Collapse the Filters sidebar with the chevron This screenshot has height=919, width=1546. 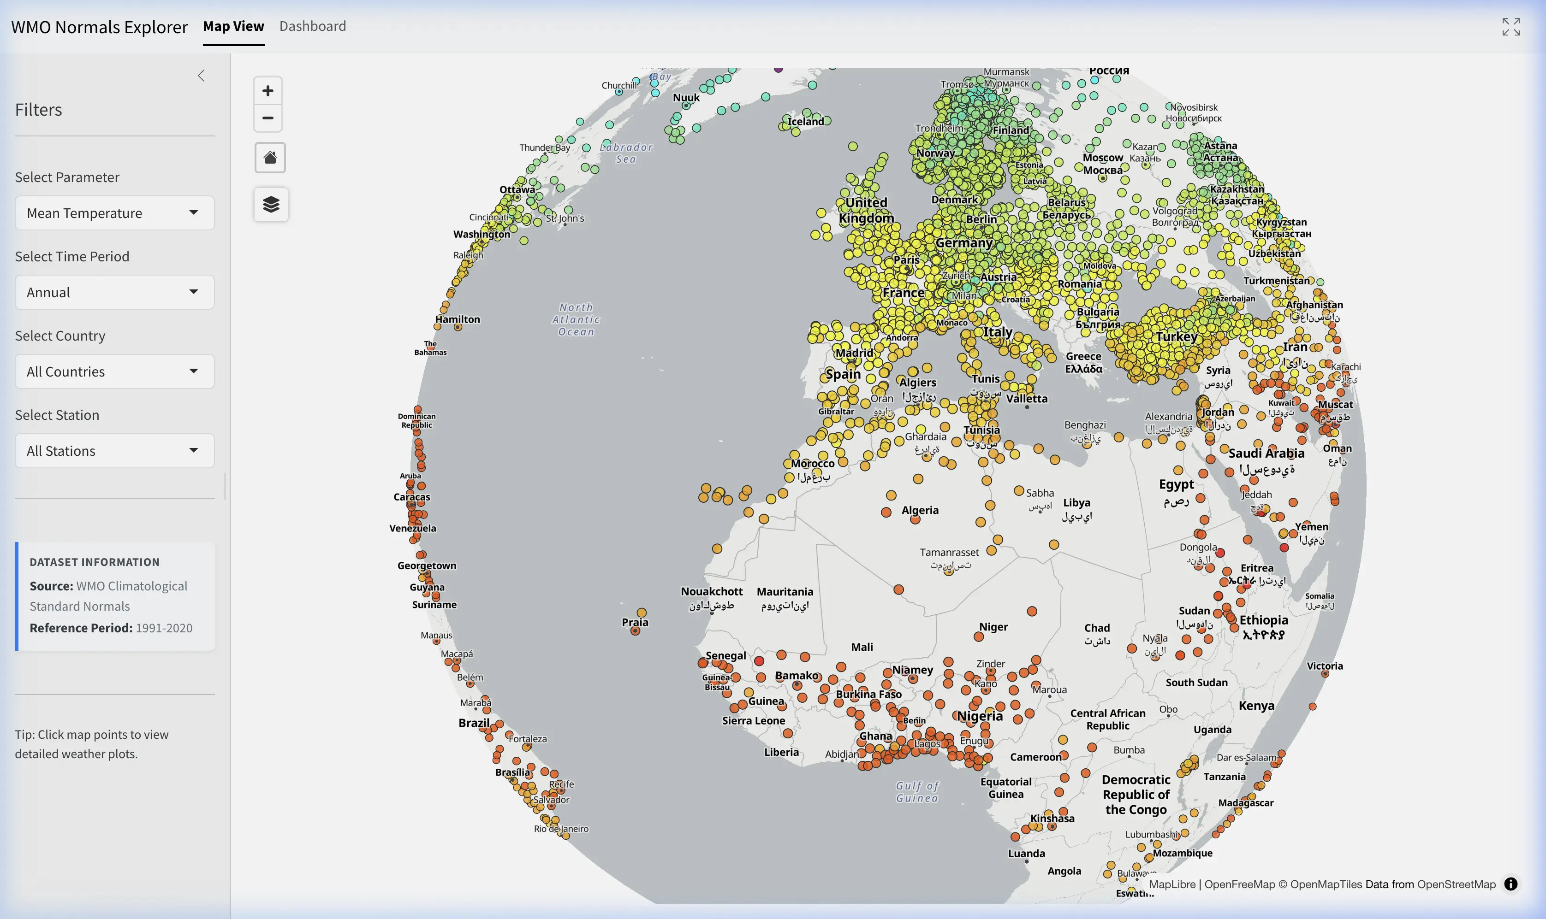coord(202,75)
